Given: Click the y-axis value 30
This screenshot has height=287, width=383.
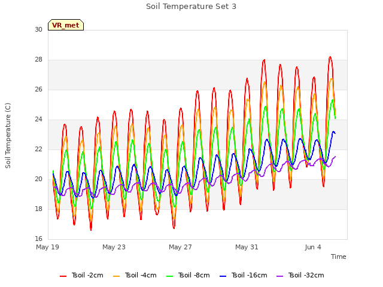Looking at the screenshot, I should pos(38,29).
